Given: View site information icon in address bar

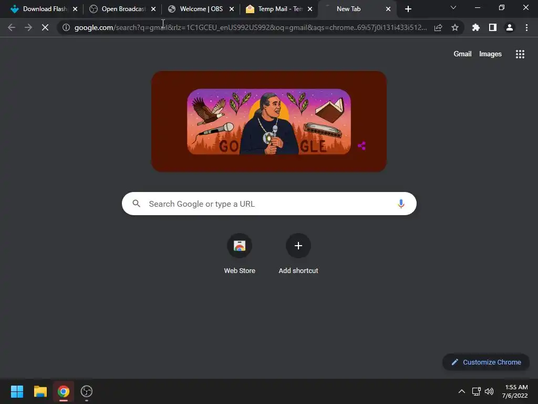Looking at the screenshot, I should pyautogui.click(x=66, y=27).
